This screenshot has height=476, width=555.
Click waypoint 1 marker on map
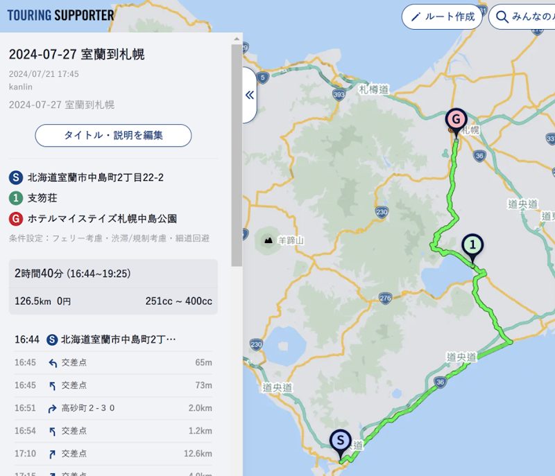tap(472, 245)
